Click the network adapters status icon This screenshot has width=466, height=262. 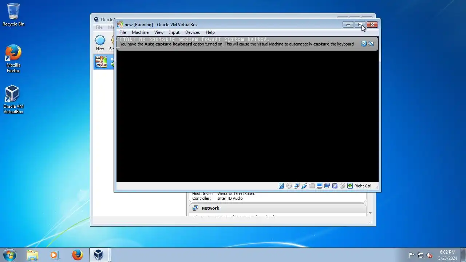(296, 186)
